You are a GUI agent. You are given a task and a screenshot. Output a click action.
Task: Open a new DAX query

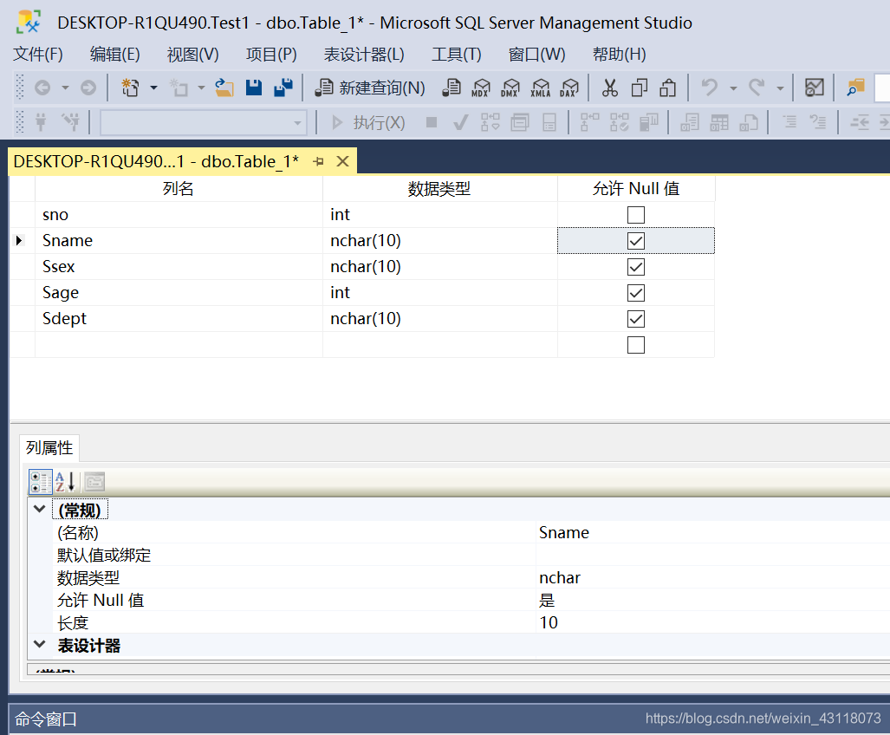(568, 88)
